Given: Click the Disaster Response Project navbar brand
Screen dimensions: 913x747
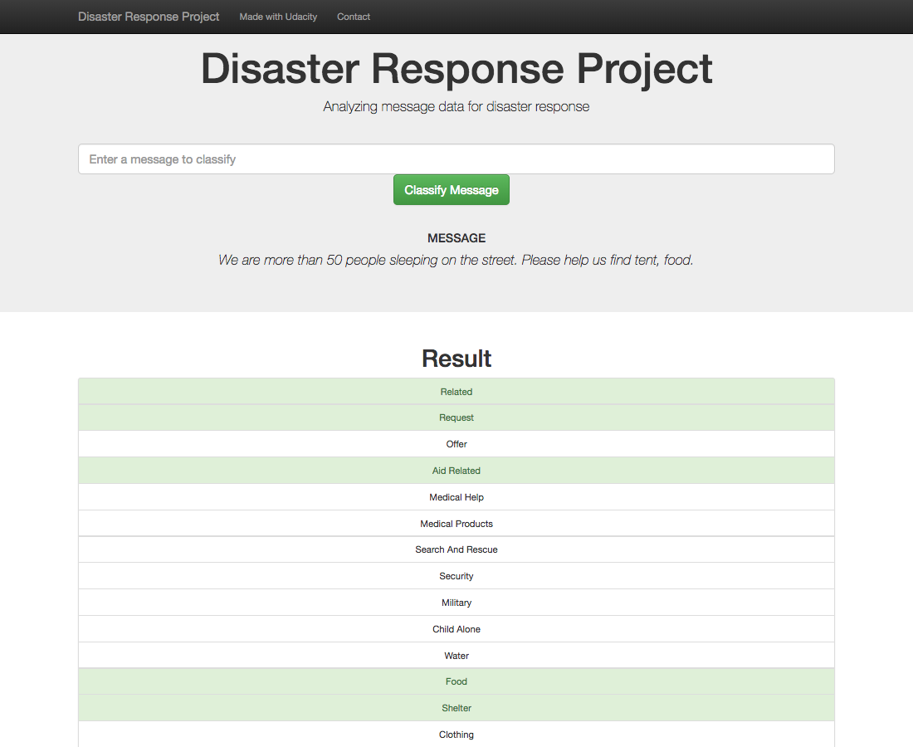Looking at the screenshot, I should (149, 17).
